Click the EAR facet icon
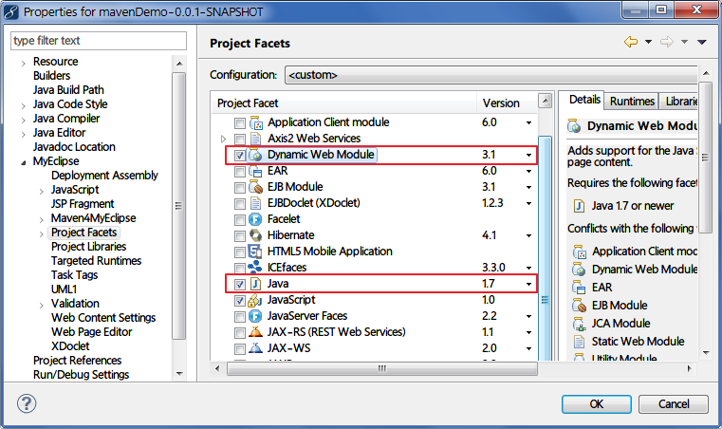The height and width of the screenshot is (429, 722). coord(255,171)
